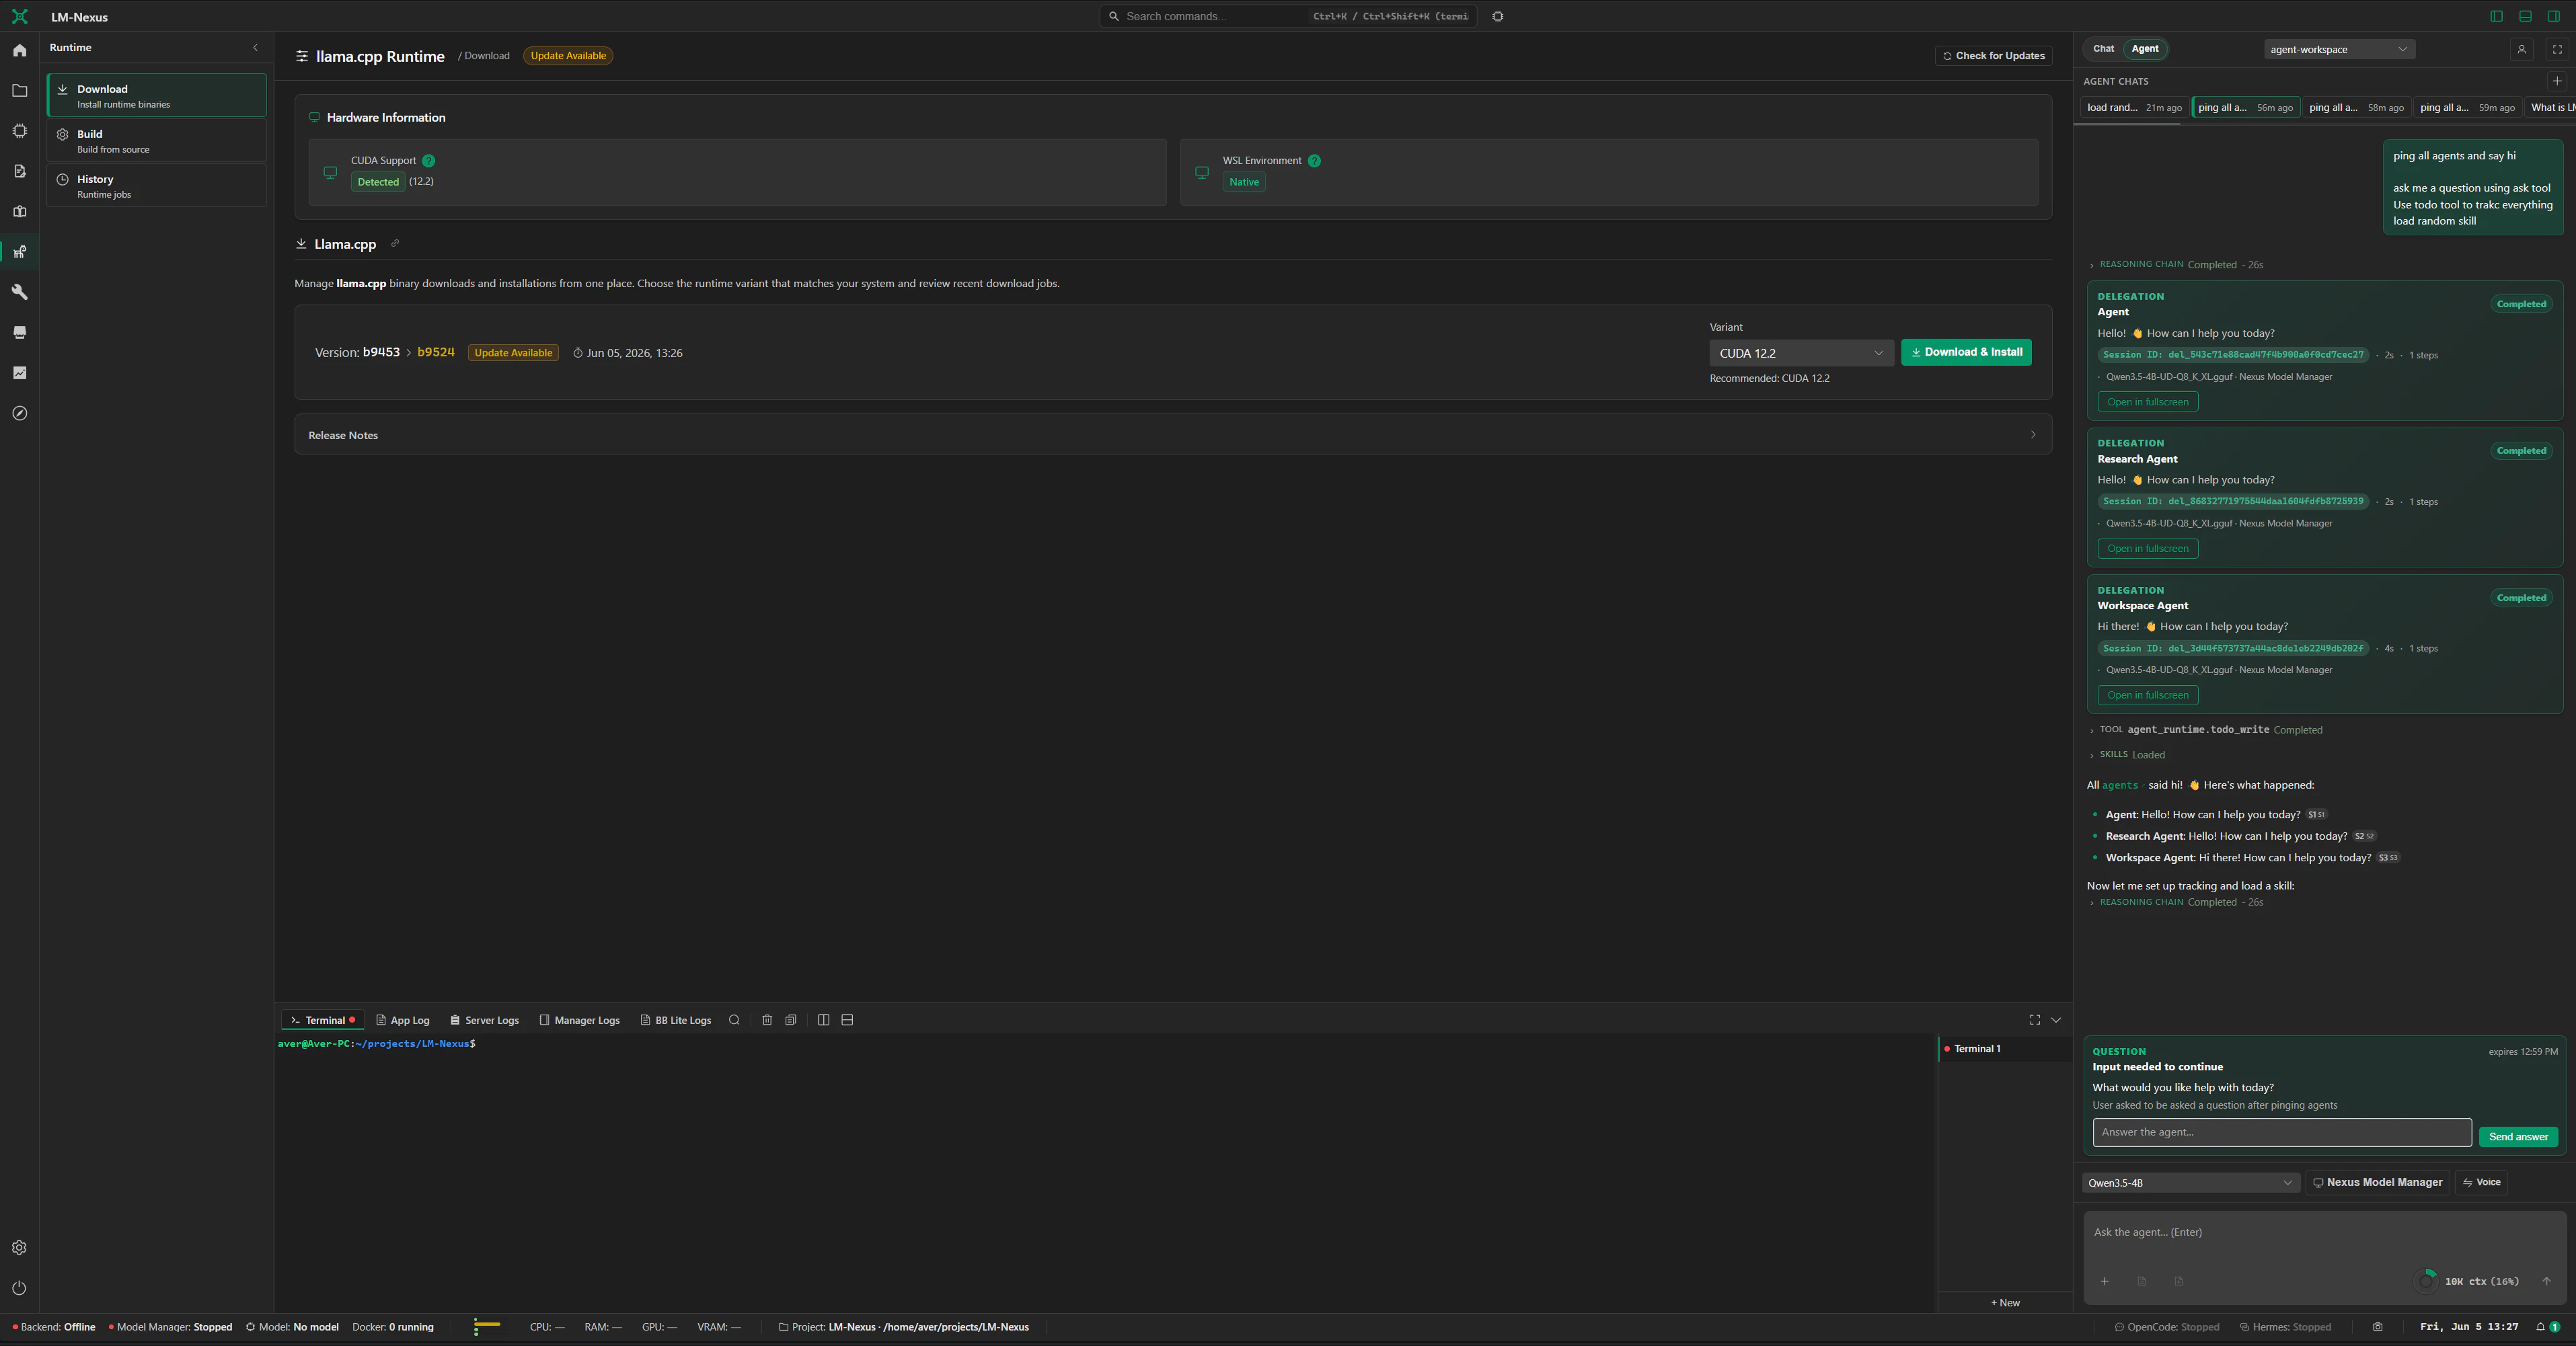Collapse the Runtime side panel chevron

coord(255,47)
